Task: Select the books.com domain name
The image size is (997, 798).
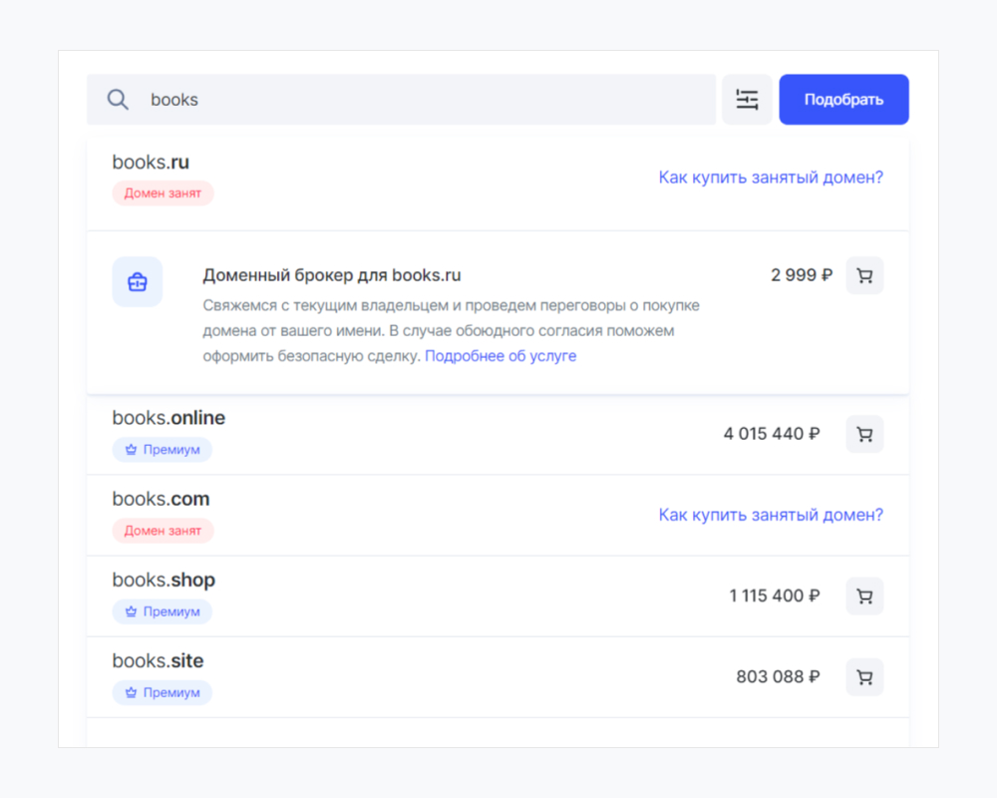Action: pos(161,499)
